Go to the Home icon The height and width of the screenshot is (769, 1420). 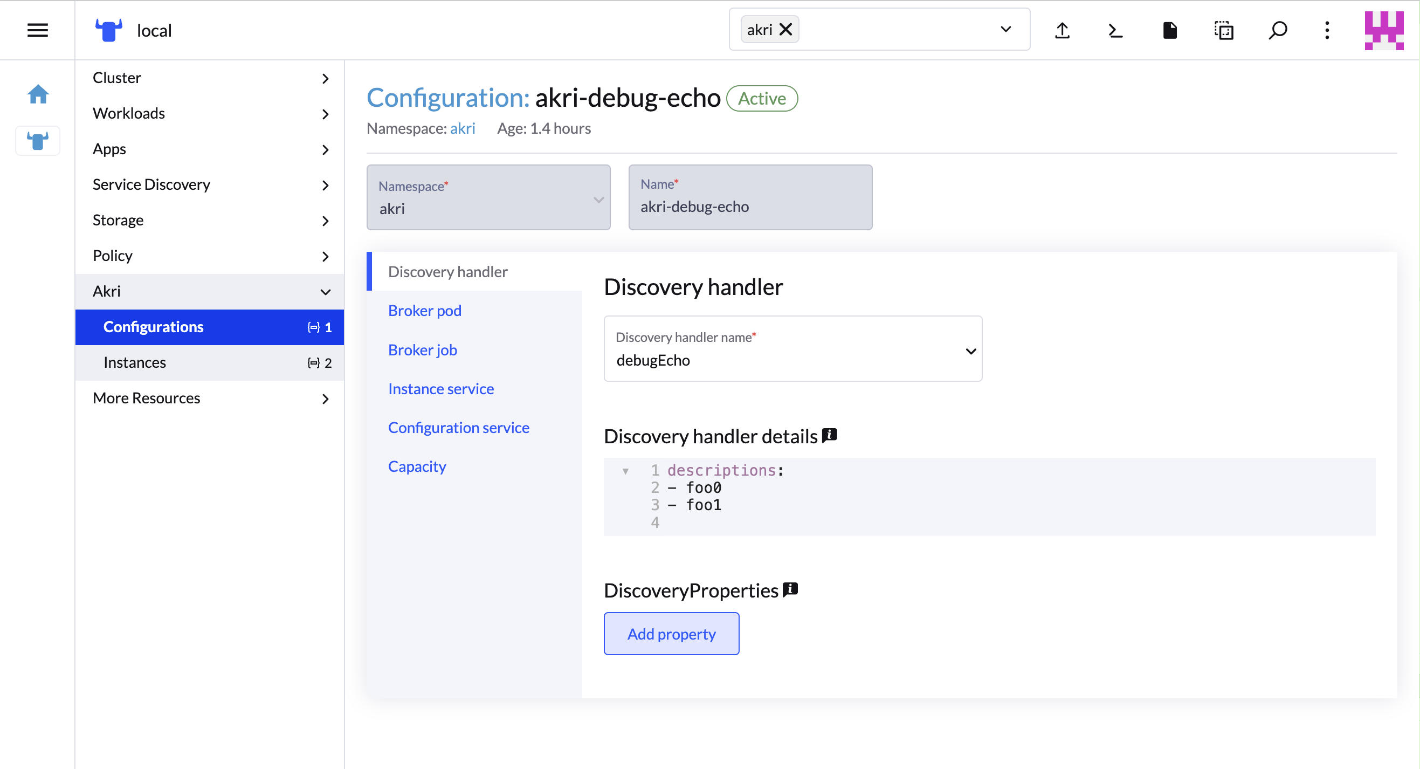(38, 94)
